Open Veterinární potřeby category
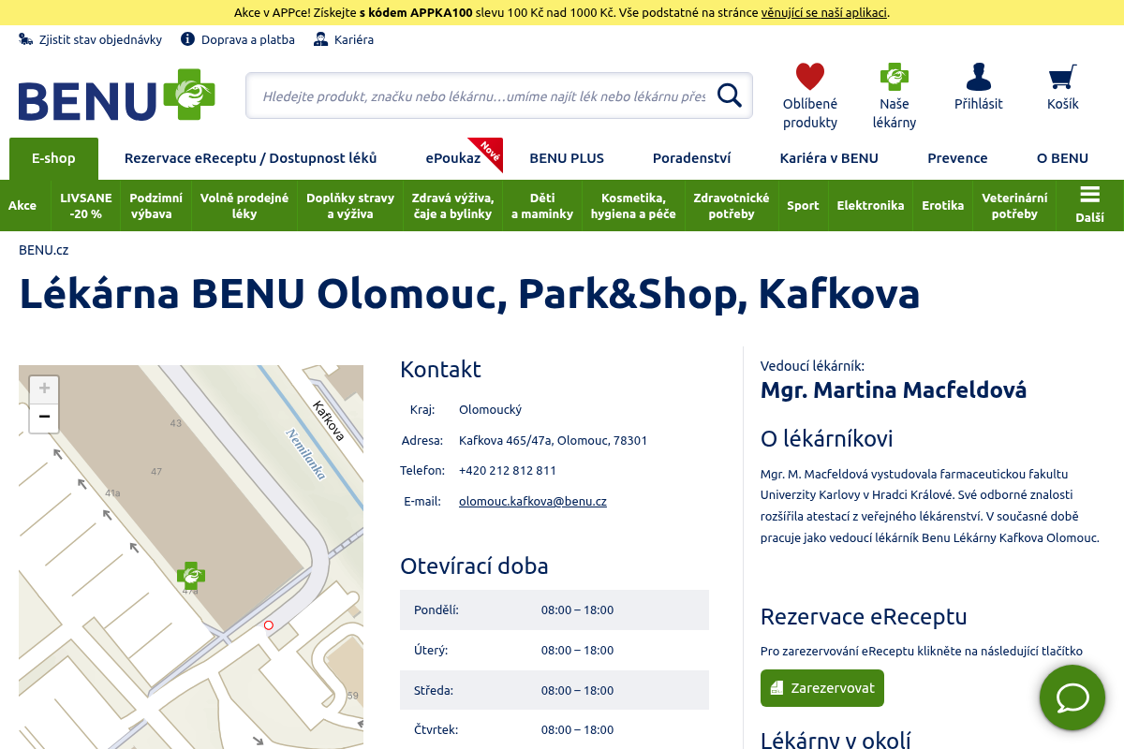Screen dimensions: 1124x749 1014,205
